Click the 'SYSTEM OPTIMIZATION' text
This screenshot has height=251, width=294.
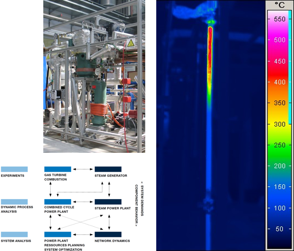coord(63,249)
